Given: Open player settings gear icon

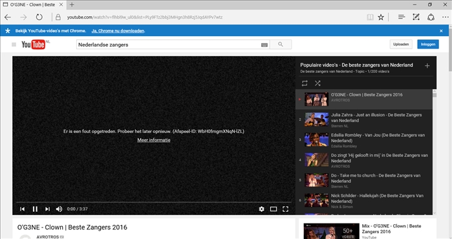Looking at the screenshot, I should (x=261, y=209).
